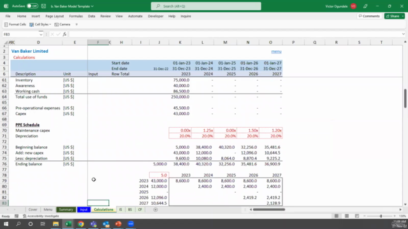Open the Automate ribbon tab
The image size is (408, 229).
pos(135,16)
